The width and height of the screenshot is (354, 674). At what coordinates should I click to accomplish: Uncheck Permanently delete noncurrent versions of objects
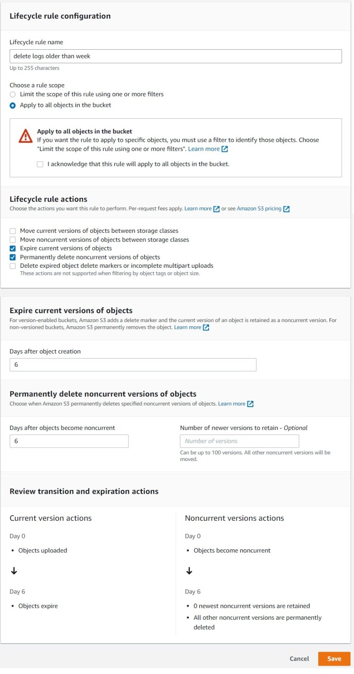[x=12, y=257]
